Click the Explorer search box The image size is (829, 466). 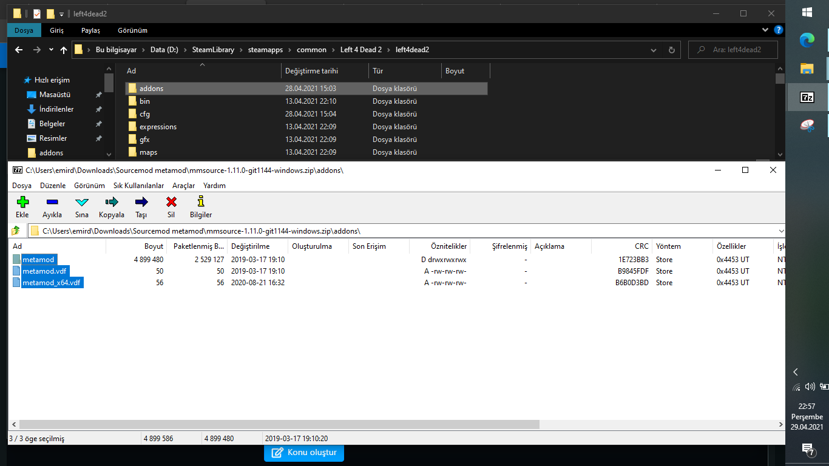coord(733,50)
